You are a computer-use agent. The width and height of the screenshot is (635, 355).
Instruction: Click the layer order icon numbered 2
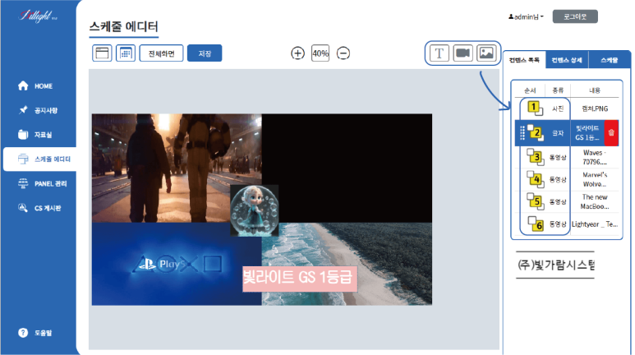point(536,132)
